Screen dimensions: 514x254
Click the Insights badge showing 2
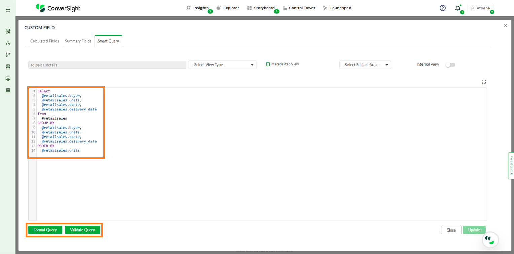coord(210,12)
